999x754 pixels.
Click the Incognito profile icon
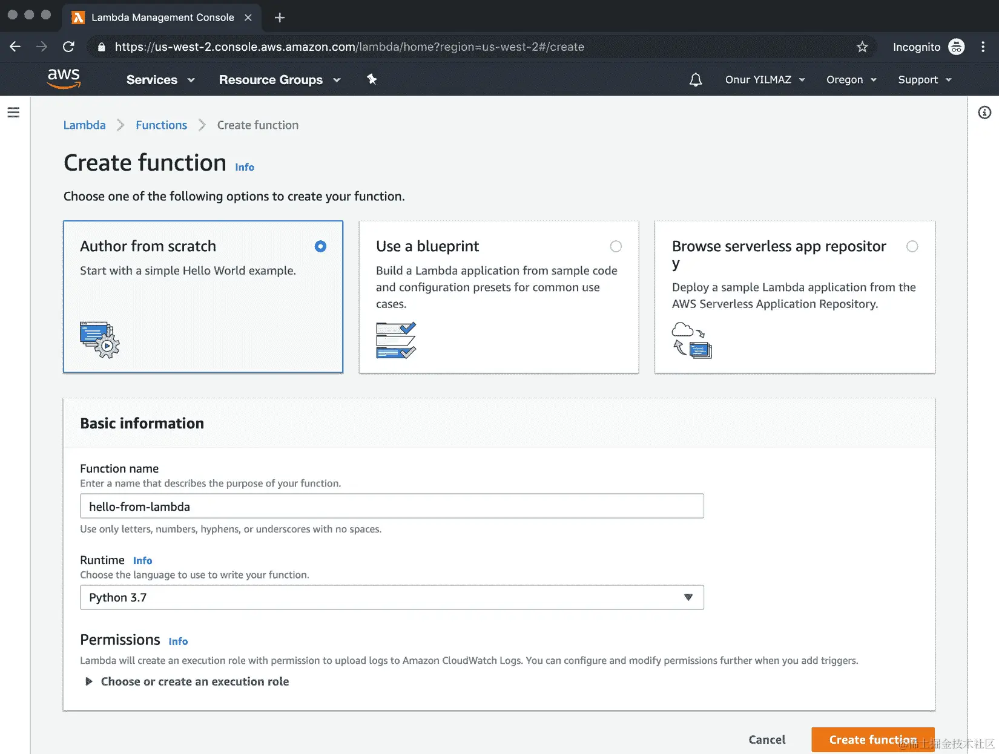click(957, 47)
